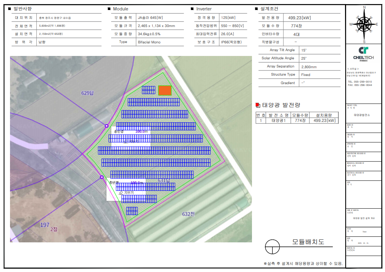
Task: Select the orange inverter block on map
Action: click(x=165, y=90)
